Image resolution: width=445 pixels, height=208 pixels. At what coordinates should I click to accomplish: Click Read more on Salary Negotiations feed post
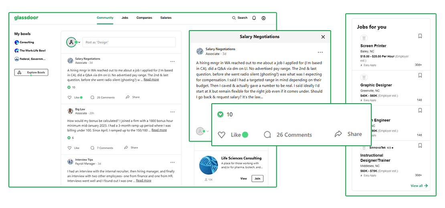pyautogui.click(x=151, y=80)
